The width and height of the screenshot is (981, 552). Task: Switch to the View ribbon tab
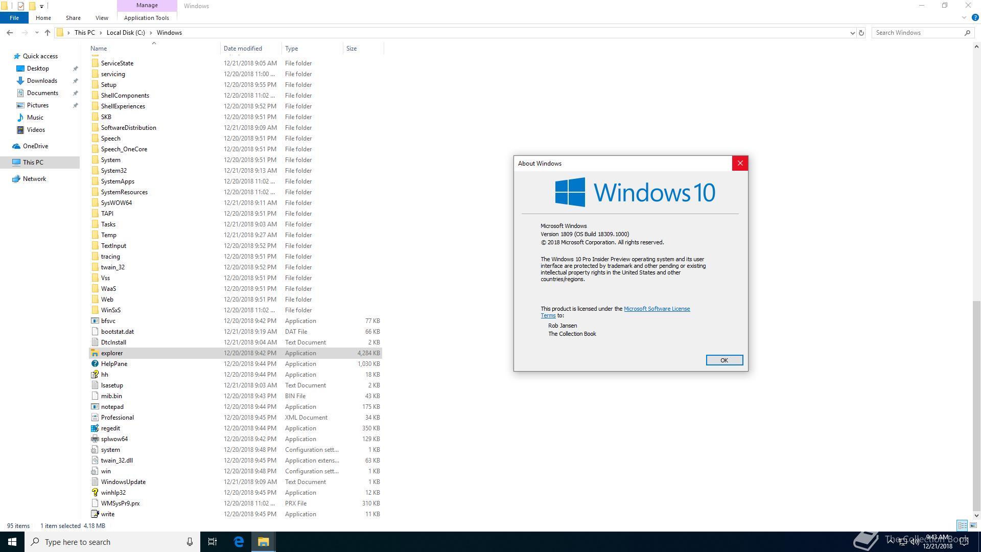tap(102, 18)
